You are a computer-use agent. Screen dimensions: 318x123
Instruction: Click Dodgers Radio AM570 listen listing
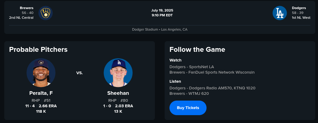212,88
